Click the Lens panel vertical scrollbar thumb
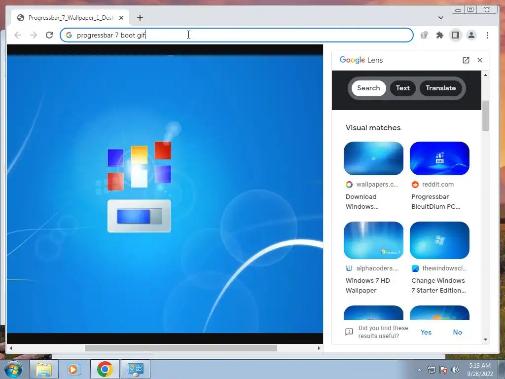Image resolution: width=505 pixels, height=379 pixels. [x=485, y=115]
